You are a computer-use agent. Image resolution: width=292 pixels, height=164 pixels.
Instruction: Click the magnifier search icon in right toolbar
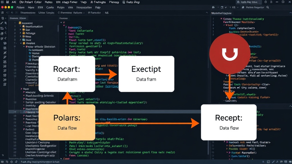[267, 7]
